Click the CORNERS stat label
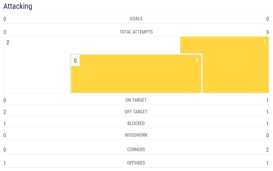This screenshot has height=171, width=273. pos(136,150)
